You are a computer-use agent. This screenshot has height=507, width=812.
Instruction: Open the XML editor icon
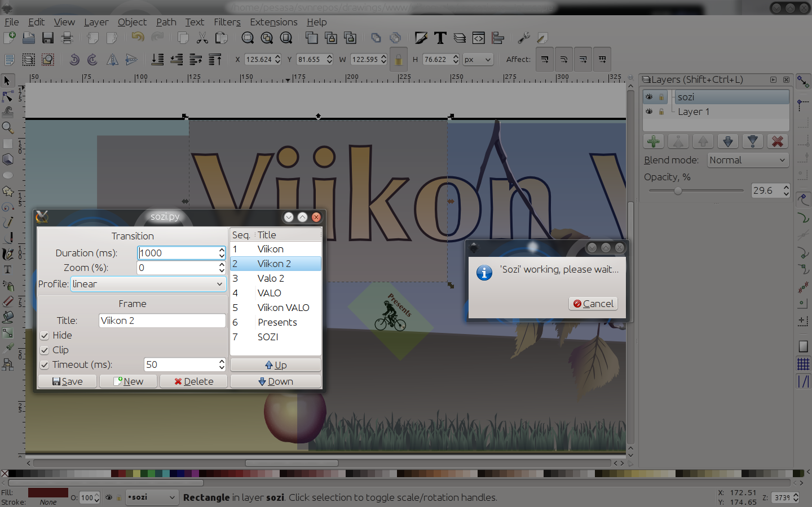(x=479, y=38)
